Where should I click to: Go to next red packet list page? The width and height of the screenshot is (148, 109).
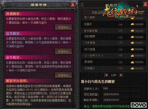click(121, 75)
